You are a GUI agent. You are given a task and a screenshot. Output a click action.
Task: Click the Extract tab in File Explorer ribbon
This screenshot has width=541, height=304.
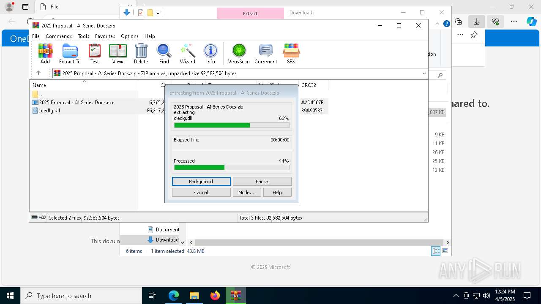(250, 14)
